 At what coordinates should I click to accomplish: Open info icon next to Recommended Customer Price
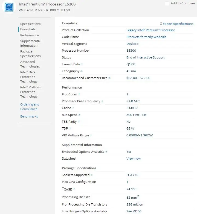109,78
